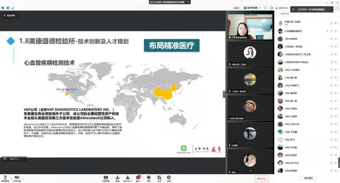This screenshot has height=183, width=340.
Task: Open the Settings gear icon
Action: (x=169, y=178)
